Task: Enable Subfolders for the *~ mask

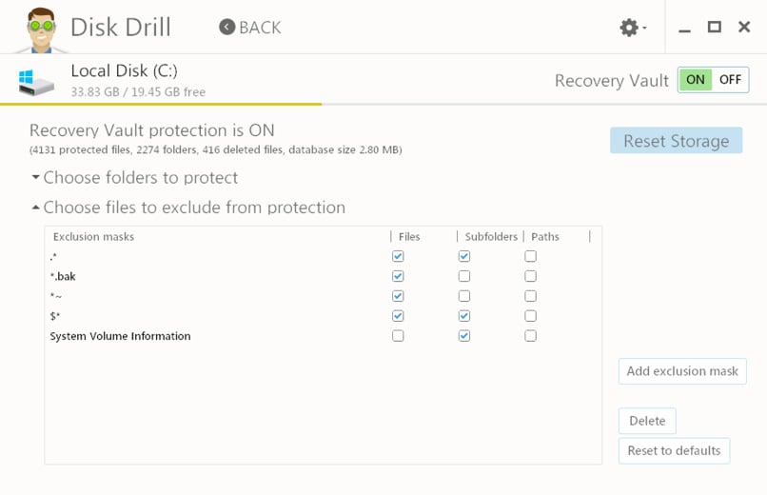Action: (464, 296)
